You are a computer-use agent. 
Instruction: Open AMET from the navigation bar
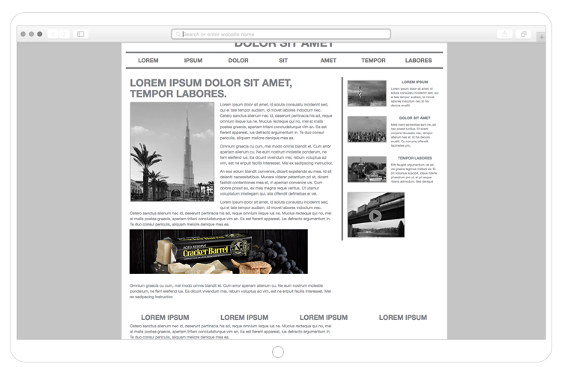pyautogui.click(x=328, y=61)
